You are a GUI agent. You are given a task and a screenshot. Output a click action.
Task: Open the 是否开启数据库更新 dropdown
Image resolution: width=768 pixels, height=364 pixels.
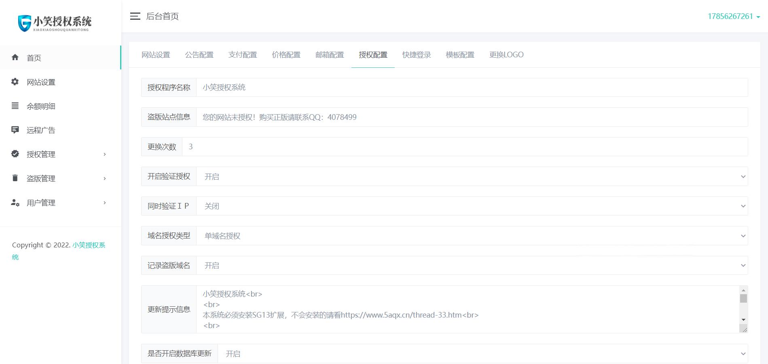click(x=483, y=354)
